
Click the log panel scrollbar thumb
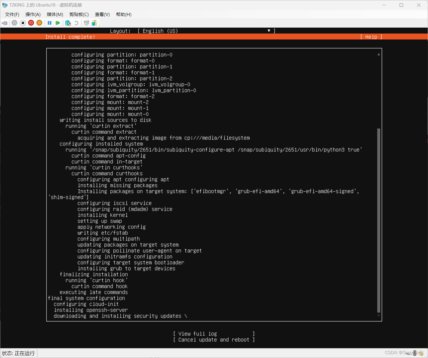coord(379,221)
